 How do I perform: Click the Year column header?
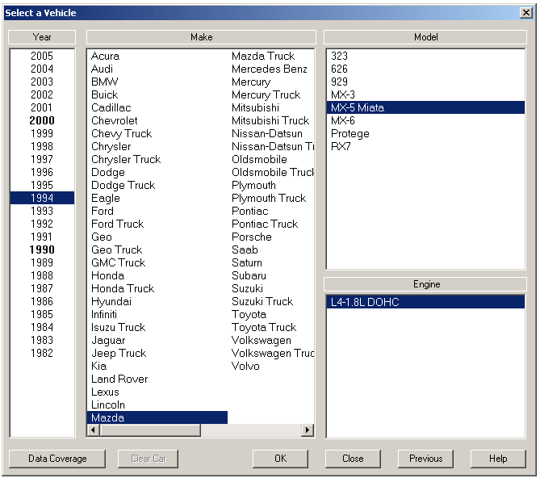[x=42, y=37]
